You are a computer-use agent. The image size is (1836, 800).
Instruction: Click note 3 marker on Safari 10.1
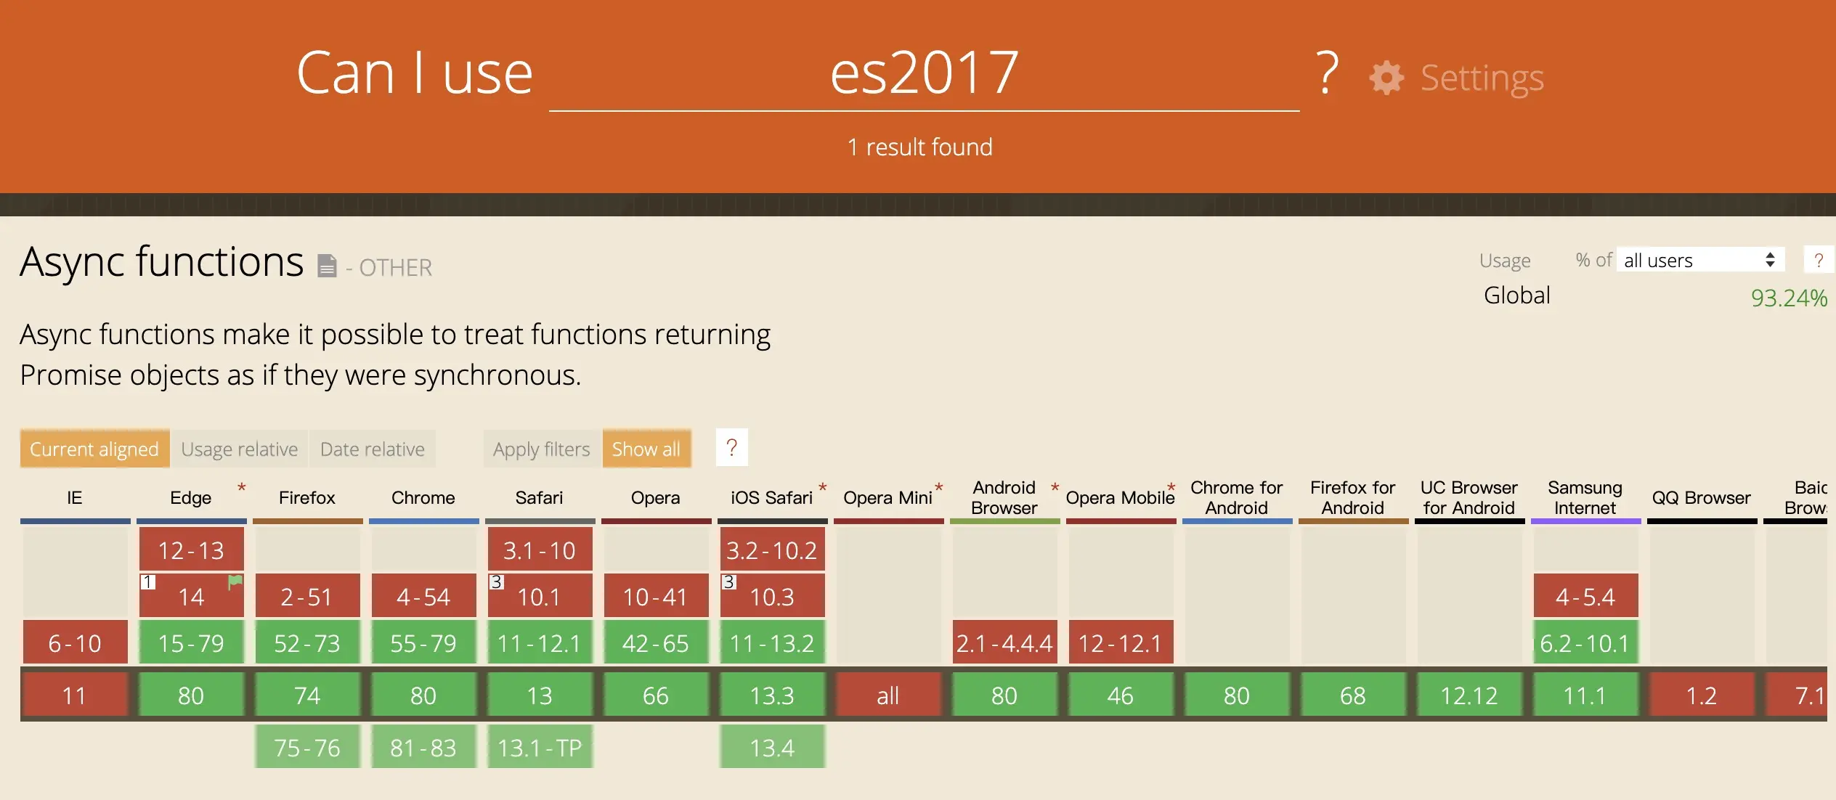click(x=497, y=582)
